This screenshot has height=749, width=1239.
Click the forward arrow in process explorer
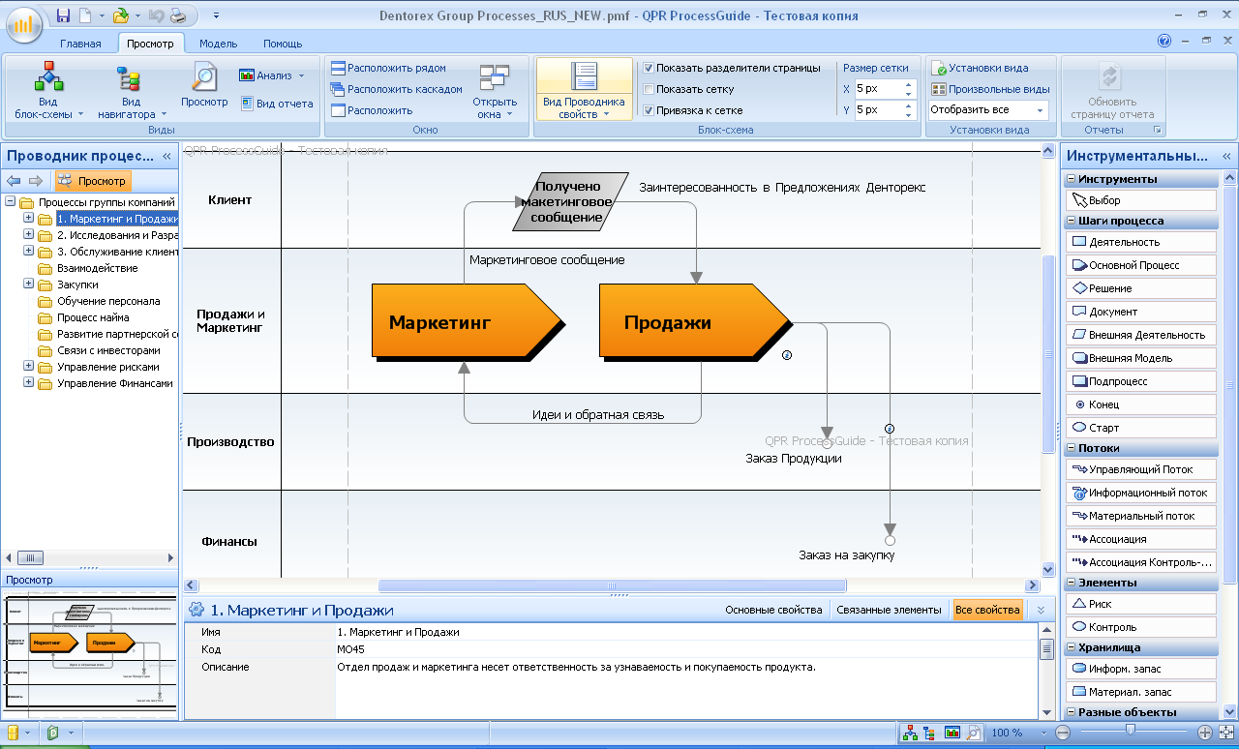(35, 181)
